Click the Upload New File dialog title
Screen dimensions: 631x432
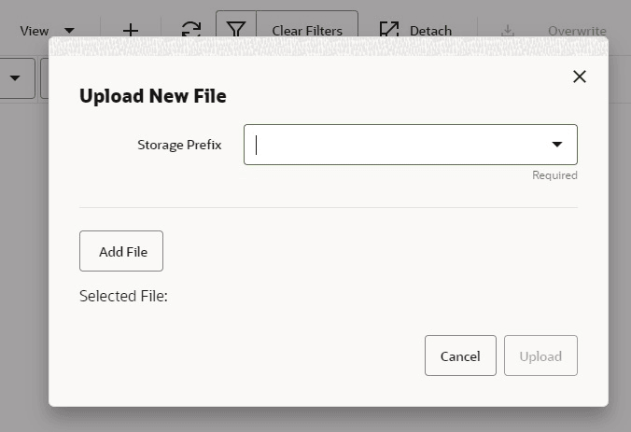pos(153,96)
